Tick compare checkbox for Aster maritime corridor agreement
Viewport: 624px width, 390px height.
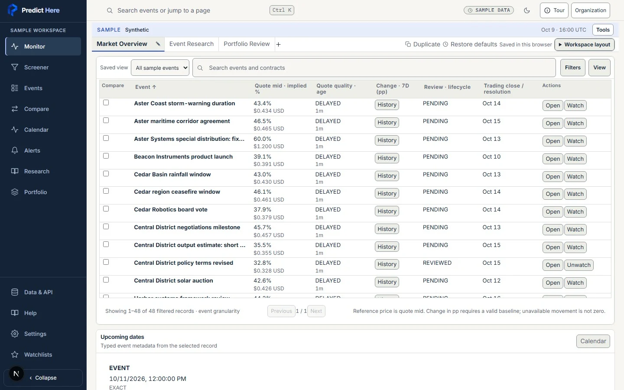pyautogui.click(x=106, y=120)
